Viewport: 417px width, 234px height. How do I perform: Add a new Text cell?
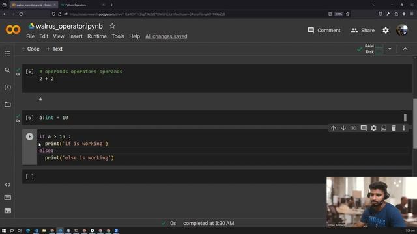(54, 49)
